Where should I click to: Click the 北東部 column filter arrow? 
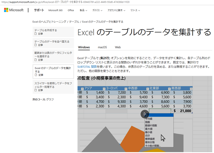(x=169, y=89)
